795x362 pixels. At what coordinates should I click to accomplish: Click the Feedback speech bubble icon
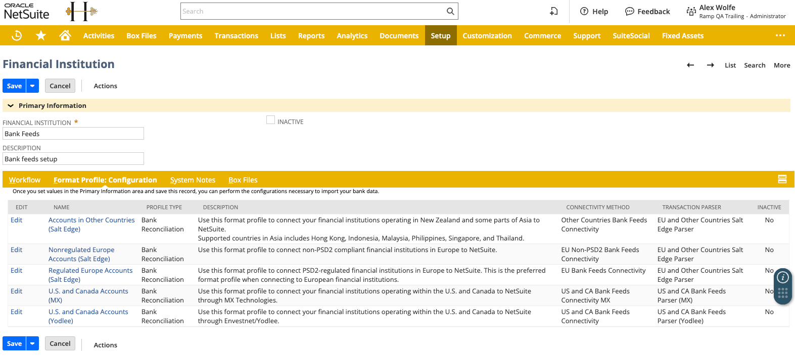(x=629, y=11)
